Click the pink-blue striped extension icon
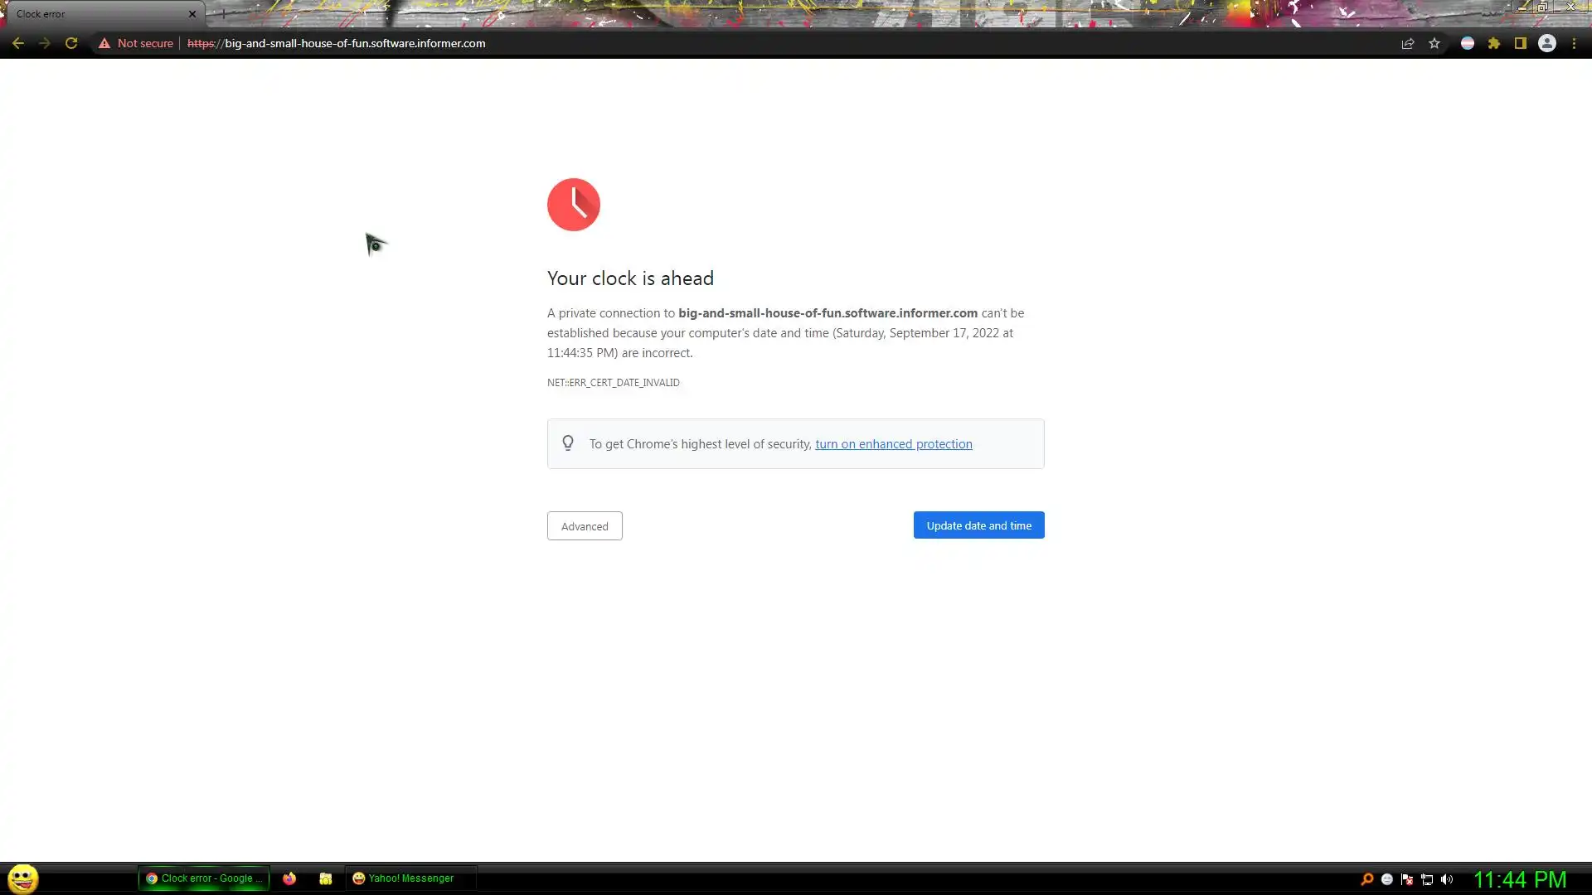 click(x=1468, y=44)
